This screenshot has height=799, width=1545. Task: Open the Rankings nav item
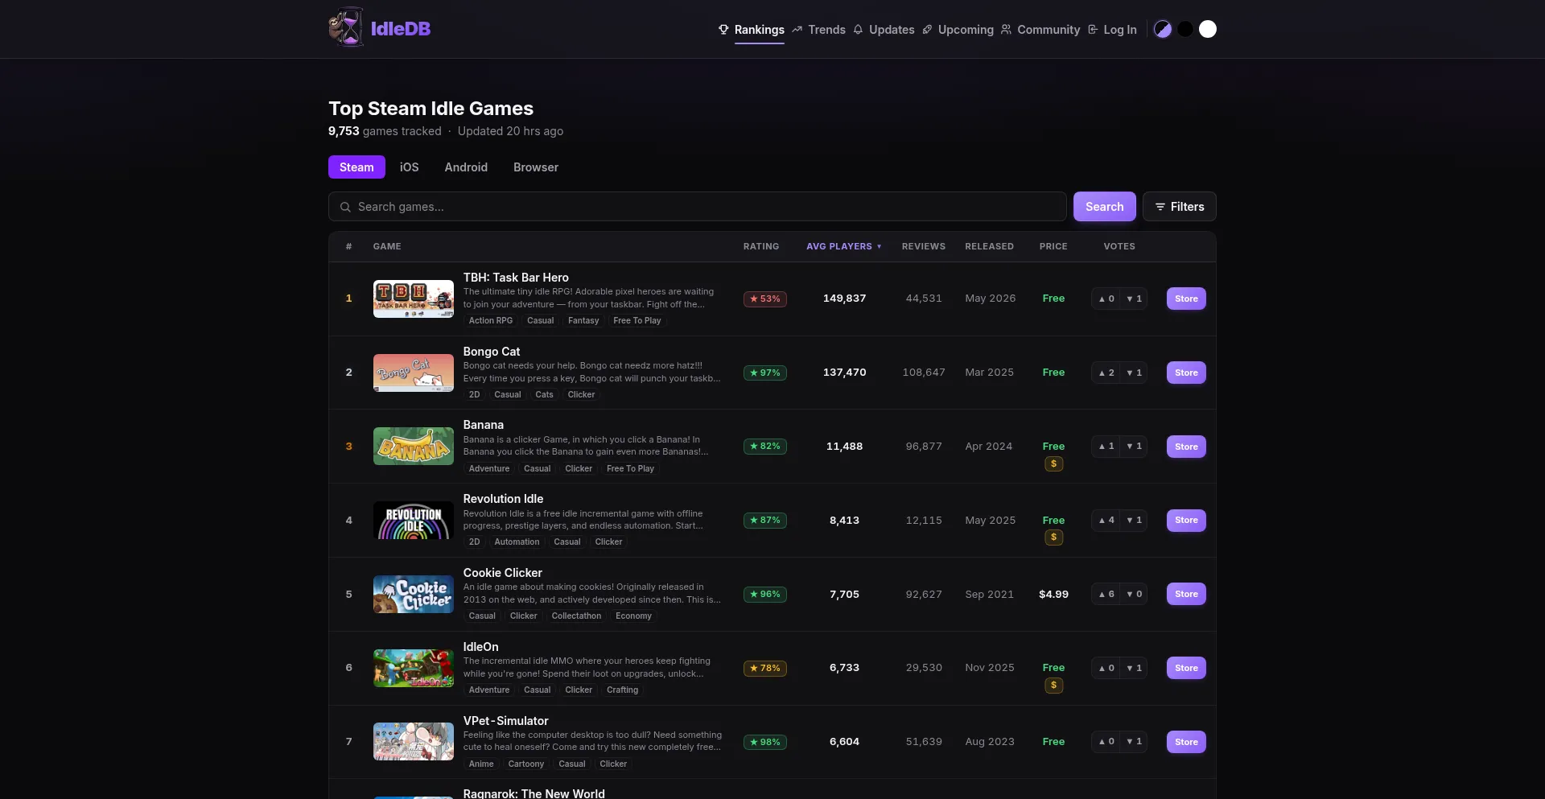click(752, 30)
